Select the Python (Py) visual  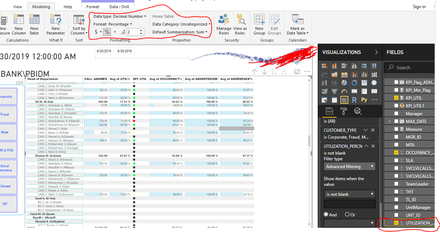tap(364, 100)
